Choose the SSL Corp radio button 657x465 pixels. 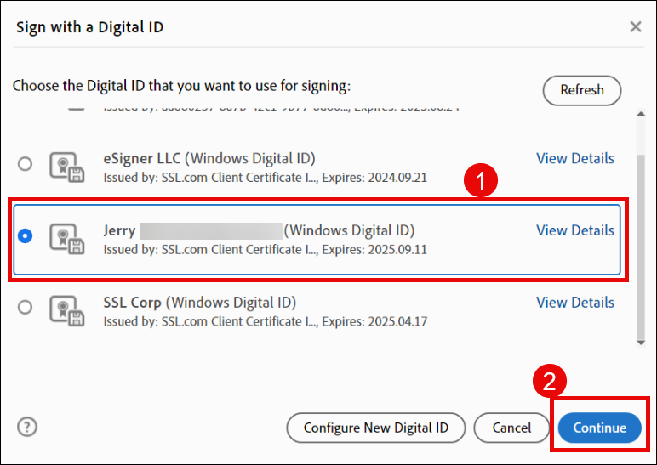26,307
